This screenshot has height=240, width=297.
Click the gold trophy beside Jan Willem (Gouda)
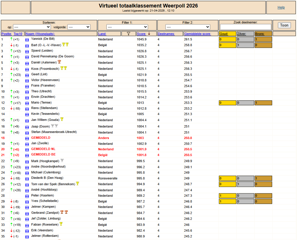click(x=62, y=119)
